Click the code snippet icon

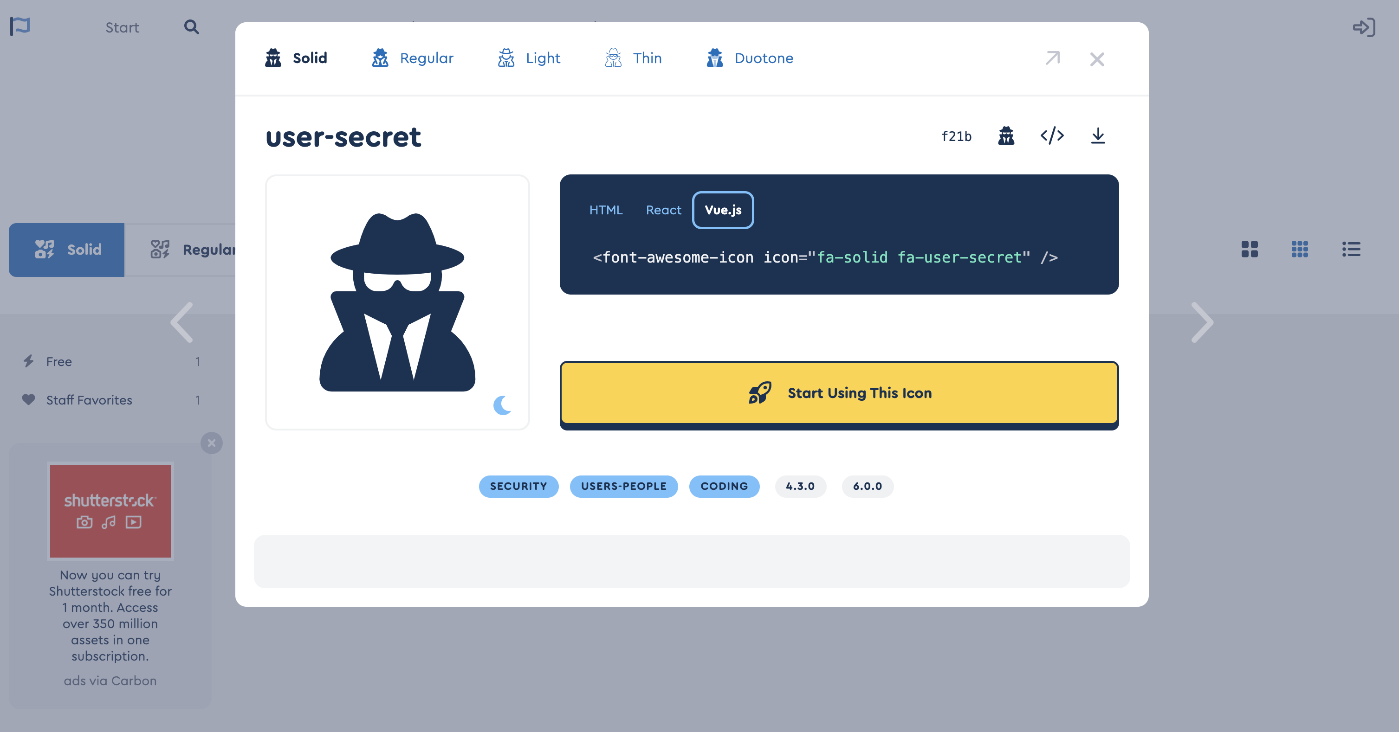(1052, 135)
